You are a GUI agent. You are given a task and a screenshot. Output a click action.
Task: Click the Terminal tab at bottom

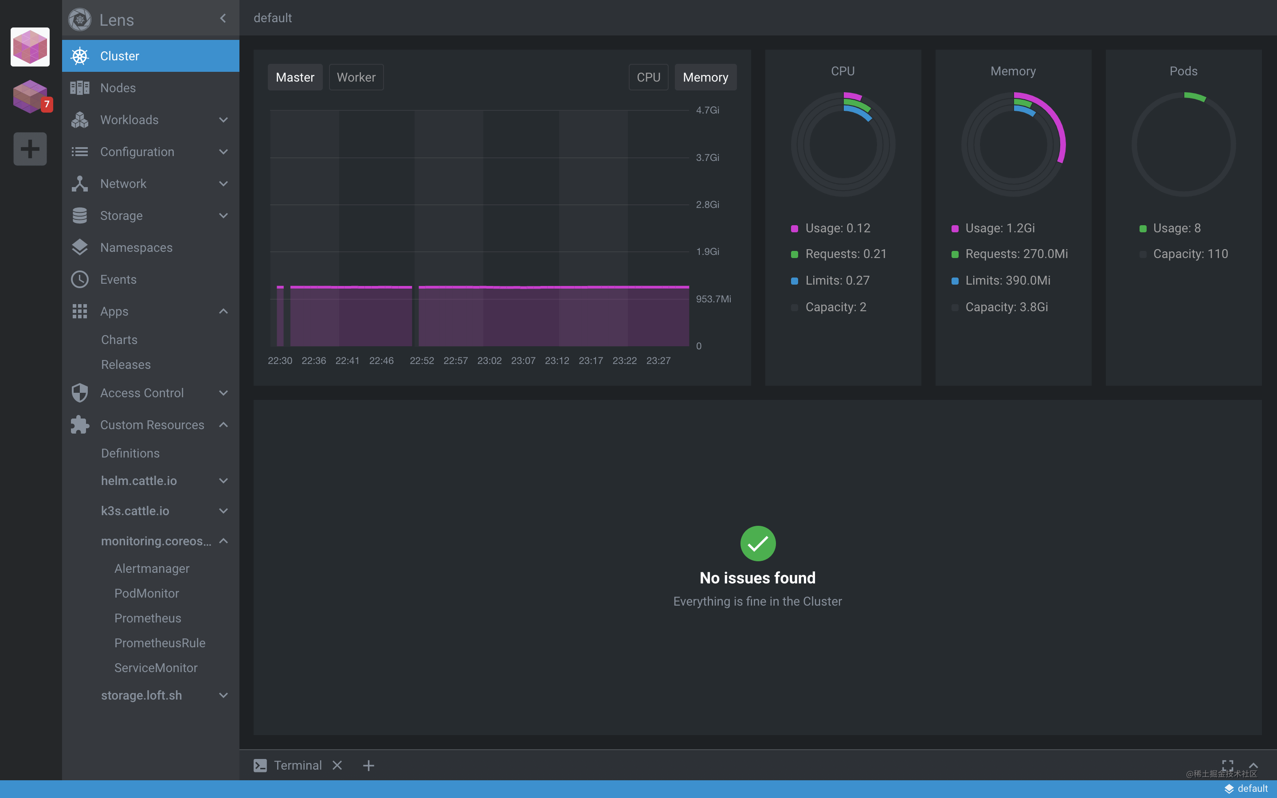(296, 765)
